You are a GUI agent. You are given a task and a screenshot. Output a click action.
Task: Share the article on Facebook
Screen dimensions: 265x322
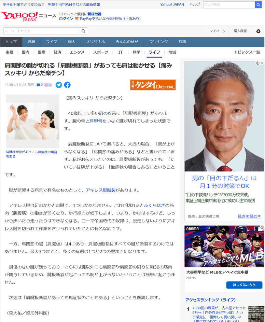[x=67, y=85]
